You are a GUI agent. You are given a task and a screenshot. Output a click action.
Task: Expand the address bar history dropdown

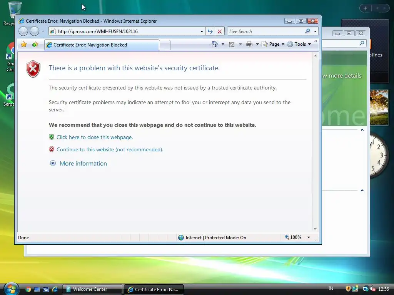coord(202,31)
